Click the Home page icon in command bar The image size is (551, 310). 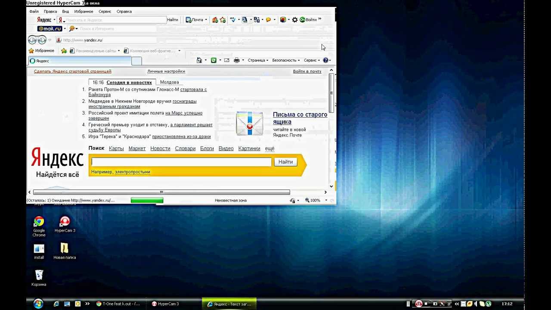point(199,60)
